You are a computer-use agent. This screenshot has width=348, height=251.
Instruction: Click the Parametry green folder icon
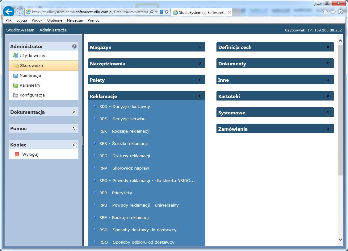(x=16, y=85)
